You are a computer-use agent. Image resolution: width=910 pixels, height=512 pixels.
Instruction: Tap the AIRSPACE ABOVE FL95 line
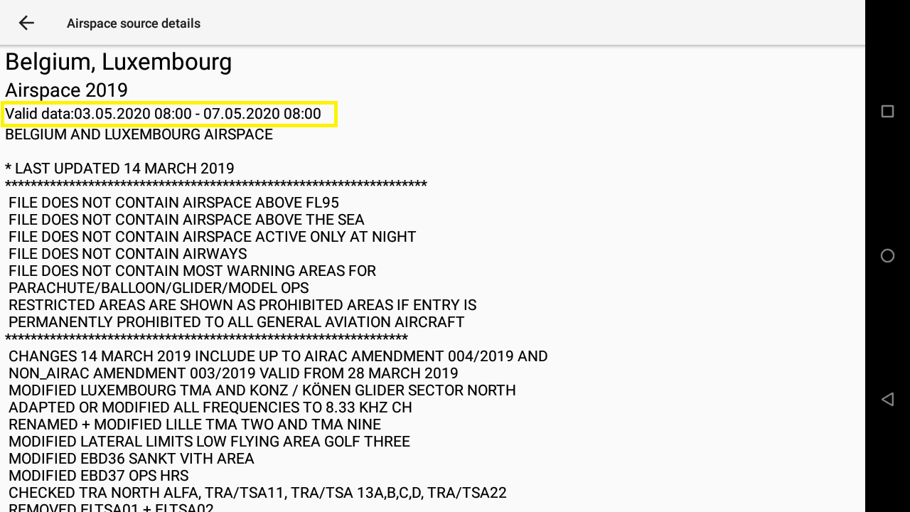point(173,203)
